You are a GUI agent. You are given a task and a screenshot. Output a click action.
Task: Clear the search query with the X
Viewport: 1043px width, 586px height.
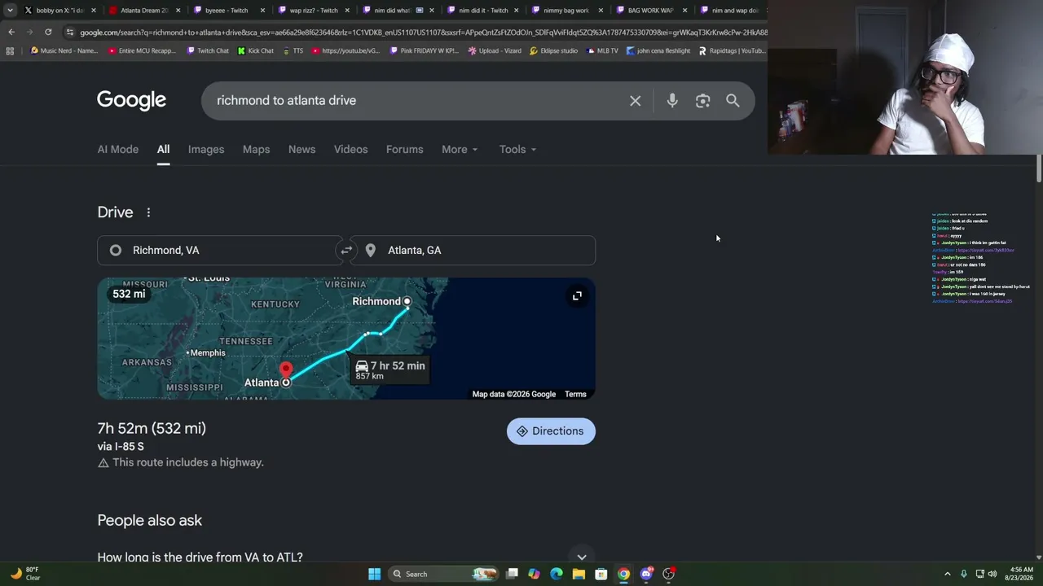pos(636,101)
